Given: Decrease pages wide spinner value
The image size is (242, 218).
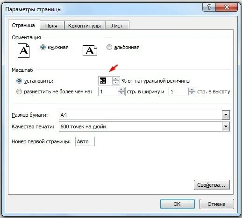Looking at the screenshot, I should point(121,93).
